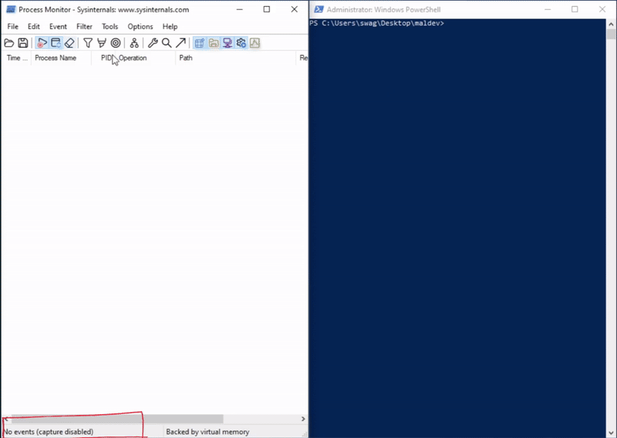
Task: Click the 'No events (capture disabled)' status text
Action: (x=48, y=432)
